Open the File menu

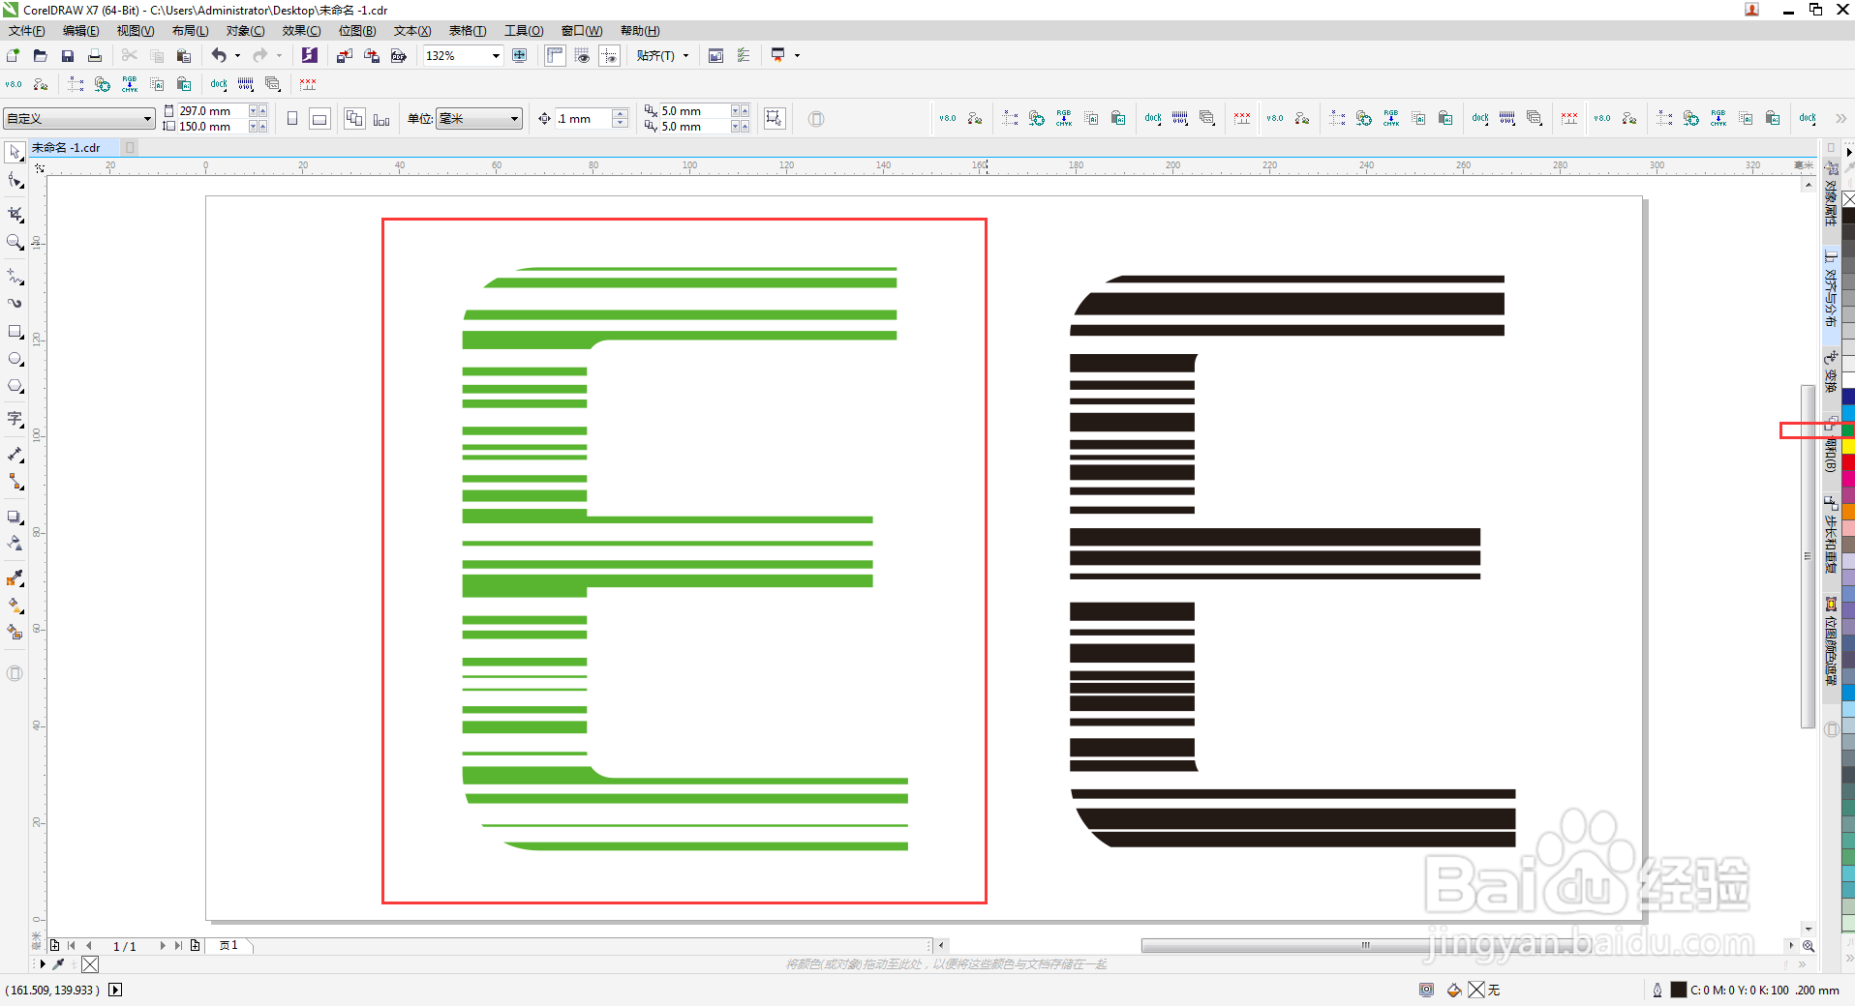click(x=27, y=31)
